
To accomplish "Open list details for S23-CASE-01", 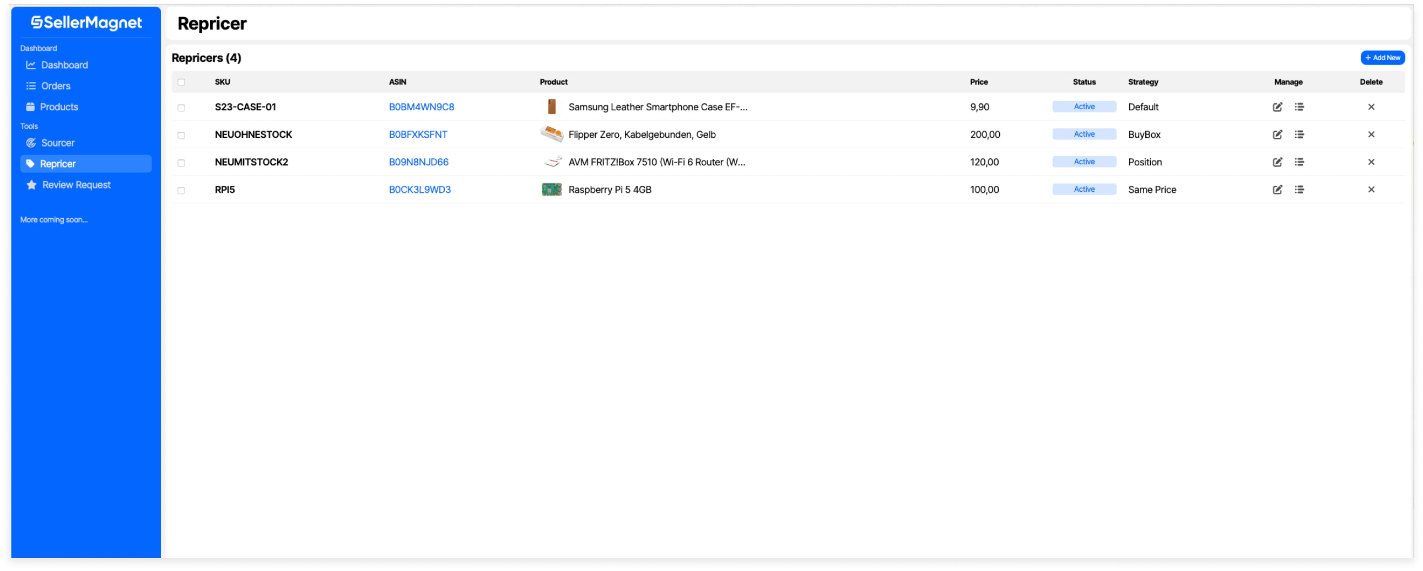I will point(1298,107).
